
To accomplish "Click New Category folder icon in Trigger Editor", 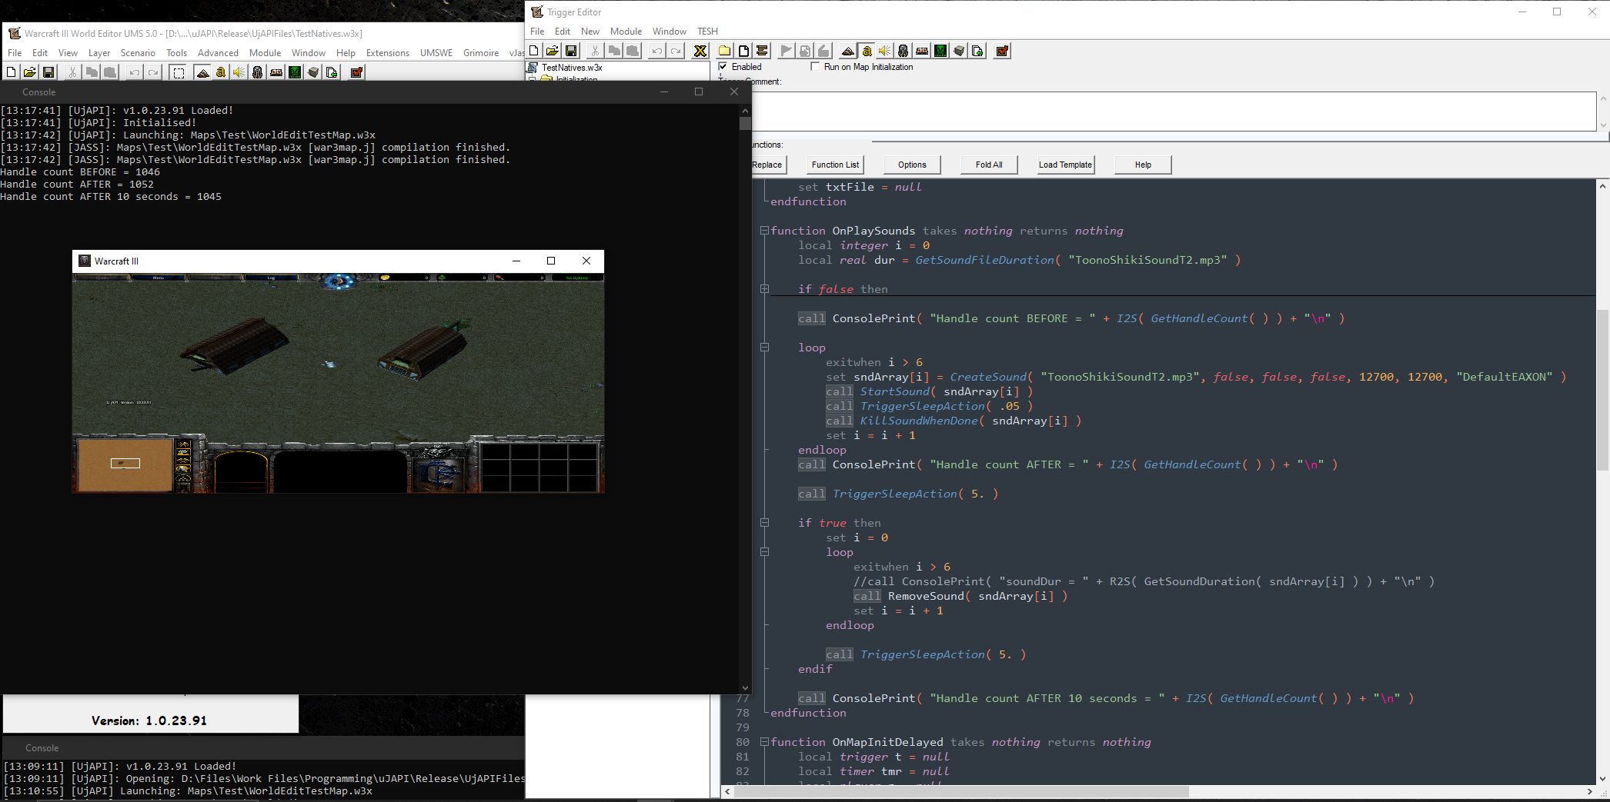I will tap(725, 51).
